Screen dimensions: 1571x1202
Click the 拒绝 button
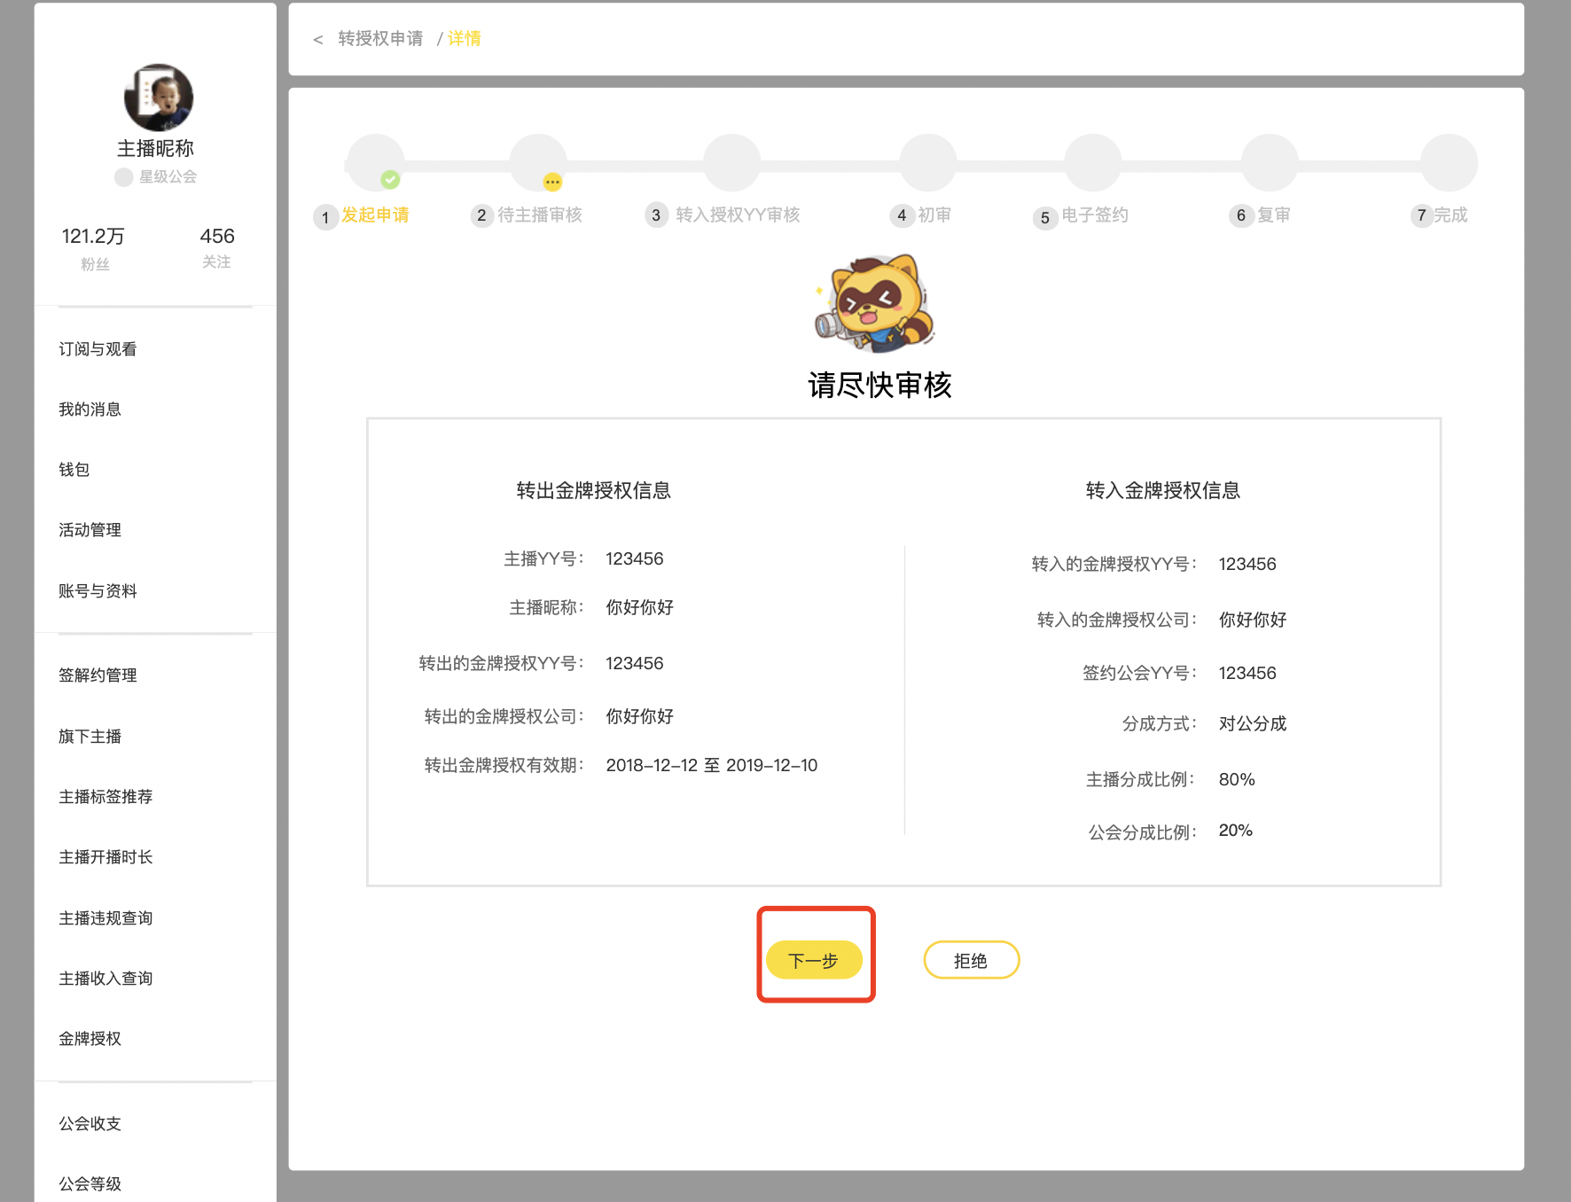pos(971,960)
